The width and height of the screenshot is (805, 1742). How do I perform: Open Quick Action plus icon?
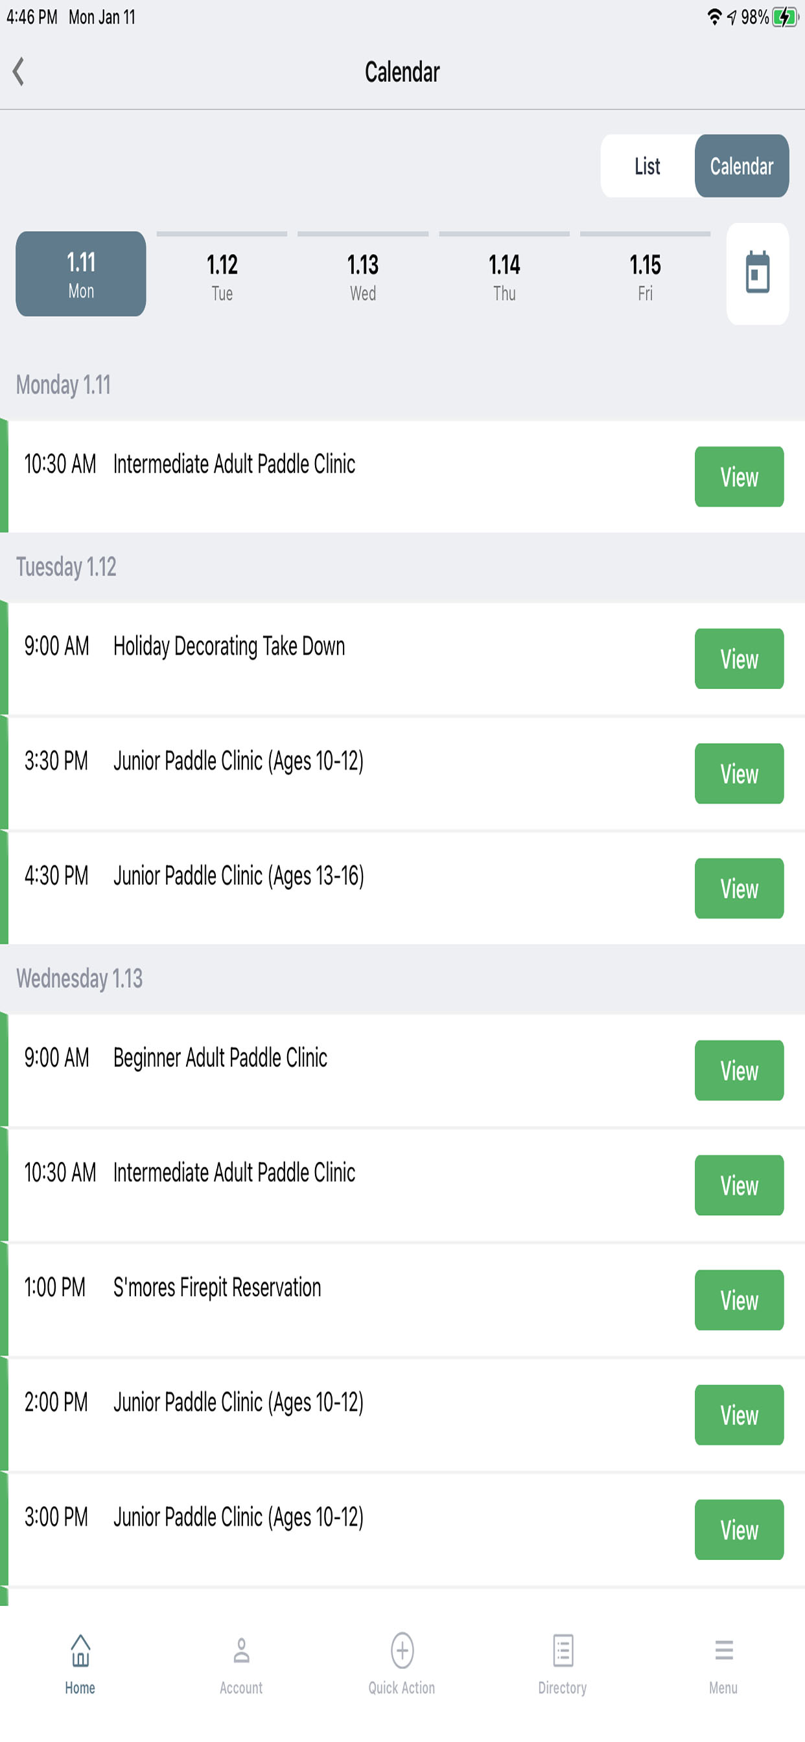(x=402, y=1650)
